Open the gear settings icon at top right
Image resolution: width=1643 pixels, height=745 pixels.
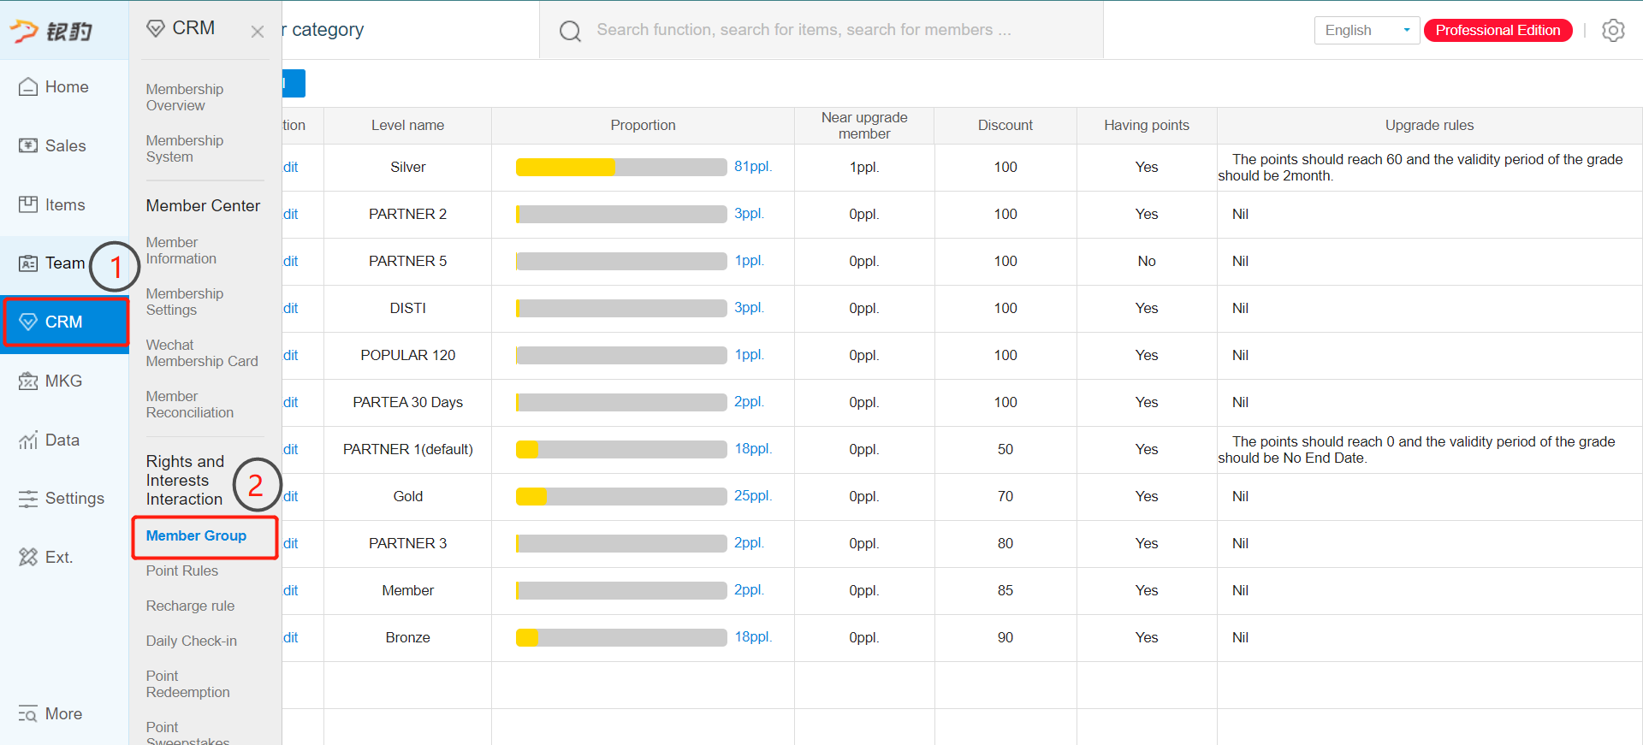pyautogui.click(x=1613, y=31)
